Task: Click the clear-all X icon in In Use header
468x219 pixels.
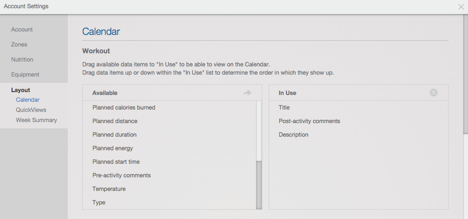Action: click(x=433, y=93)
